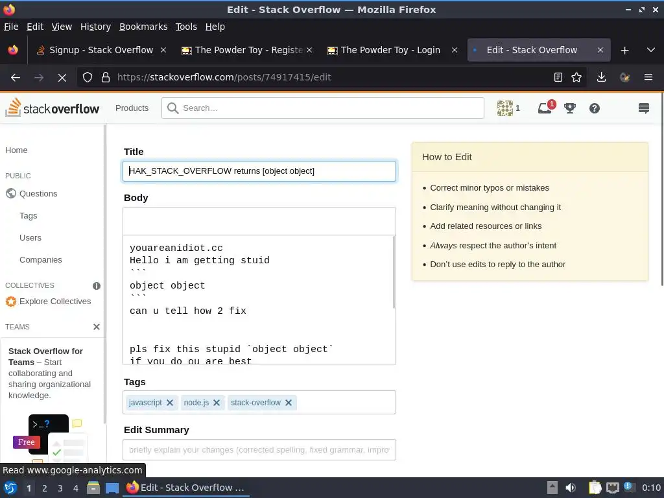Switch to workspace 3 in taskbar
The width and height of the screenshot is (664, 498).
[60, 488]
